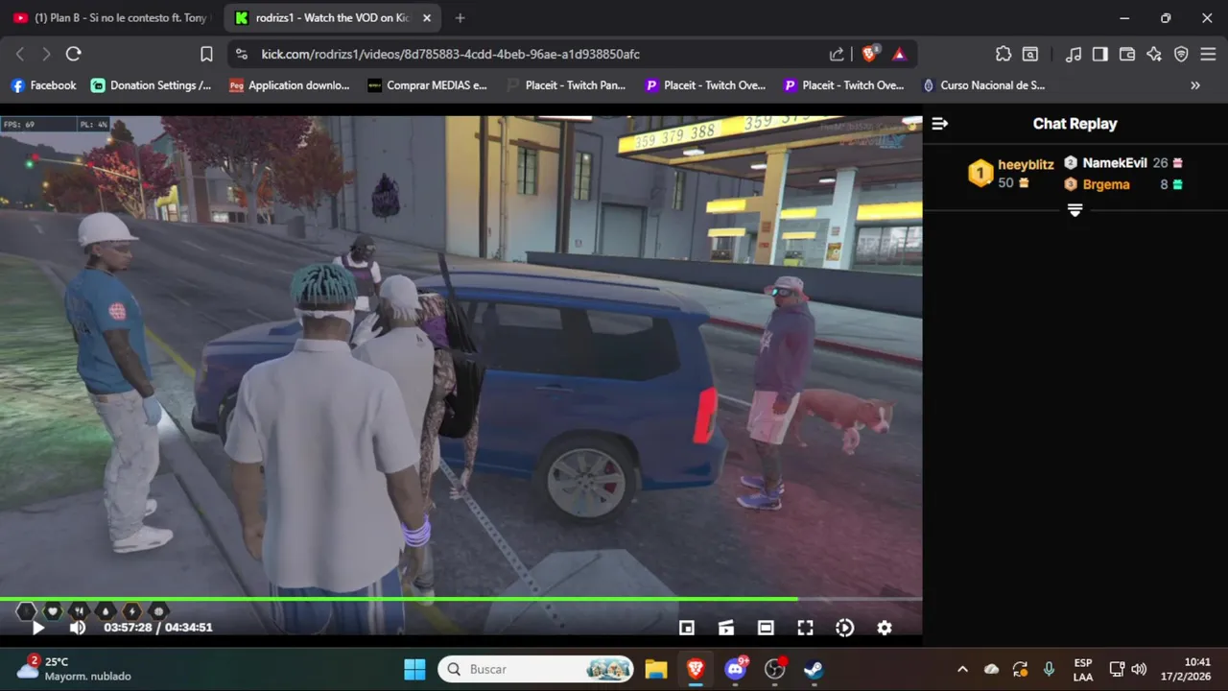Close the rodrizs1 Kick tab
Image resolution: width=1228 pixels, height=691 pixels.
pos(427,17)
